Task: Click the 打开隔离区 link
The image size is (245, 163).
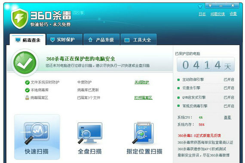Action: pyautogui.click(x=143, y=98)
